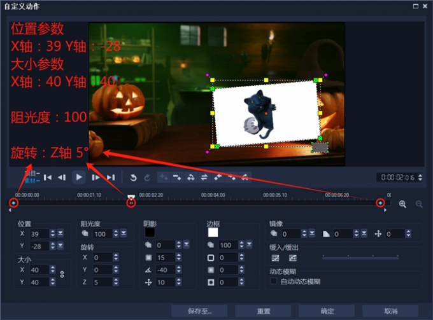Open the dropdown next to position X value
Image resolution: width=433 pixels, height=320 pixels.
[x=60, y=234]
